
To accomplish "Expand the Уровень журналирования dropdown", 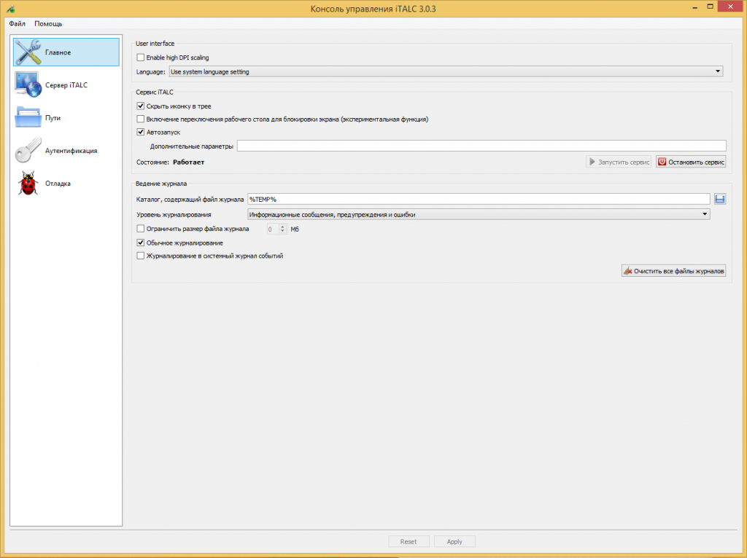I will [x=479, y=215].
